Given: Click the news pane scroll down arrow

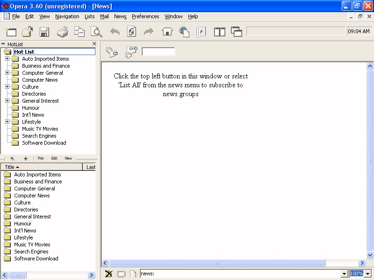Looking at the screenshot, I should click(x=370, y=255).
